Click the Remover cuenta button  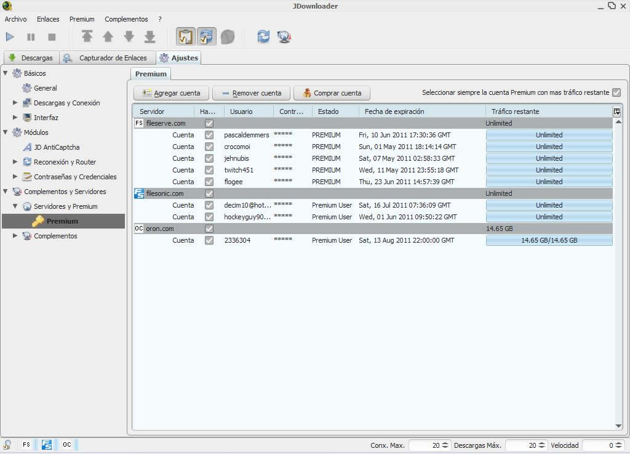pyautogui.click(x=252, y=93)
